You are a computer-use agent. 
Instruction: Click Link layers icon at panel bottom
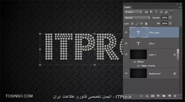[x=141, y=96]
